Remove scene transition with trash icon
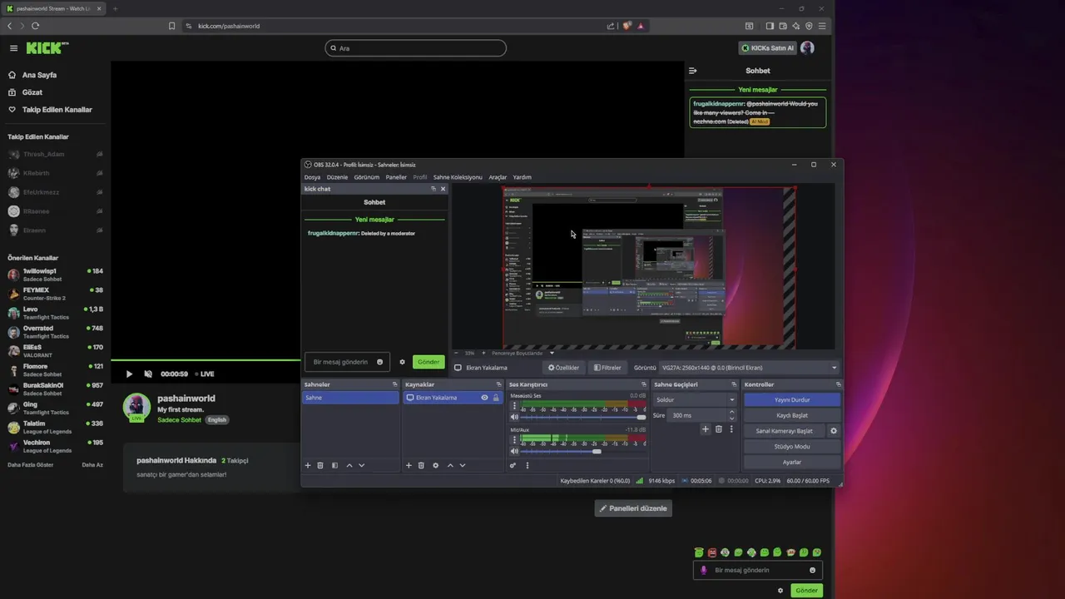1065x599 pixels. (x=719, y=429)
